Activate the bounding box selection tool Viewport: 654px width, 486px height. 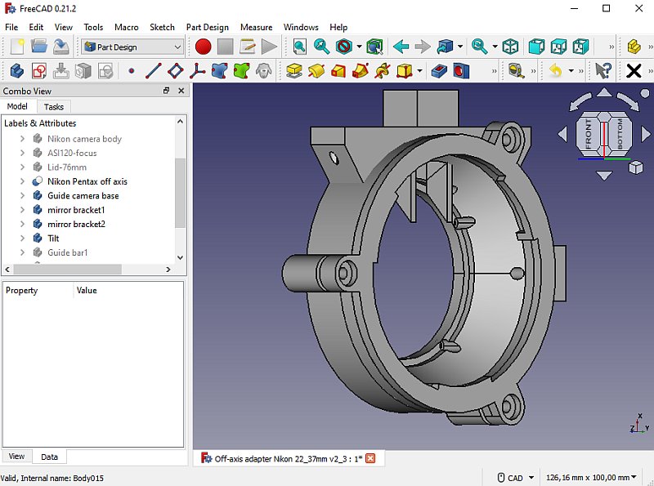coord(374,47)
